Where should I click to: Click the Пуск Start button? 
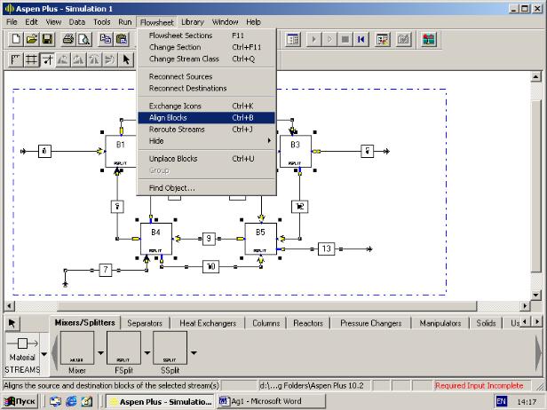[x=21, y=402]
